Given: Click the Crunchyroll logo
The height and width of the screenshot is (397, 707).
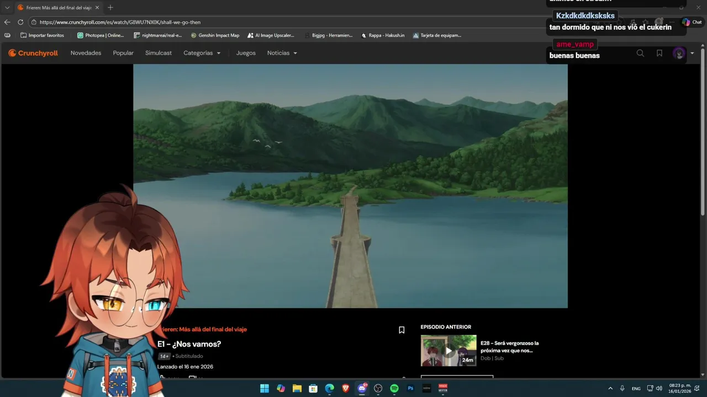Looking at the screenshot, I should point(33,53).
